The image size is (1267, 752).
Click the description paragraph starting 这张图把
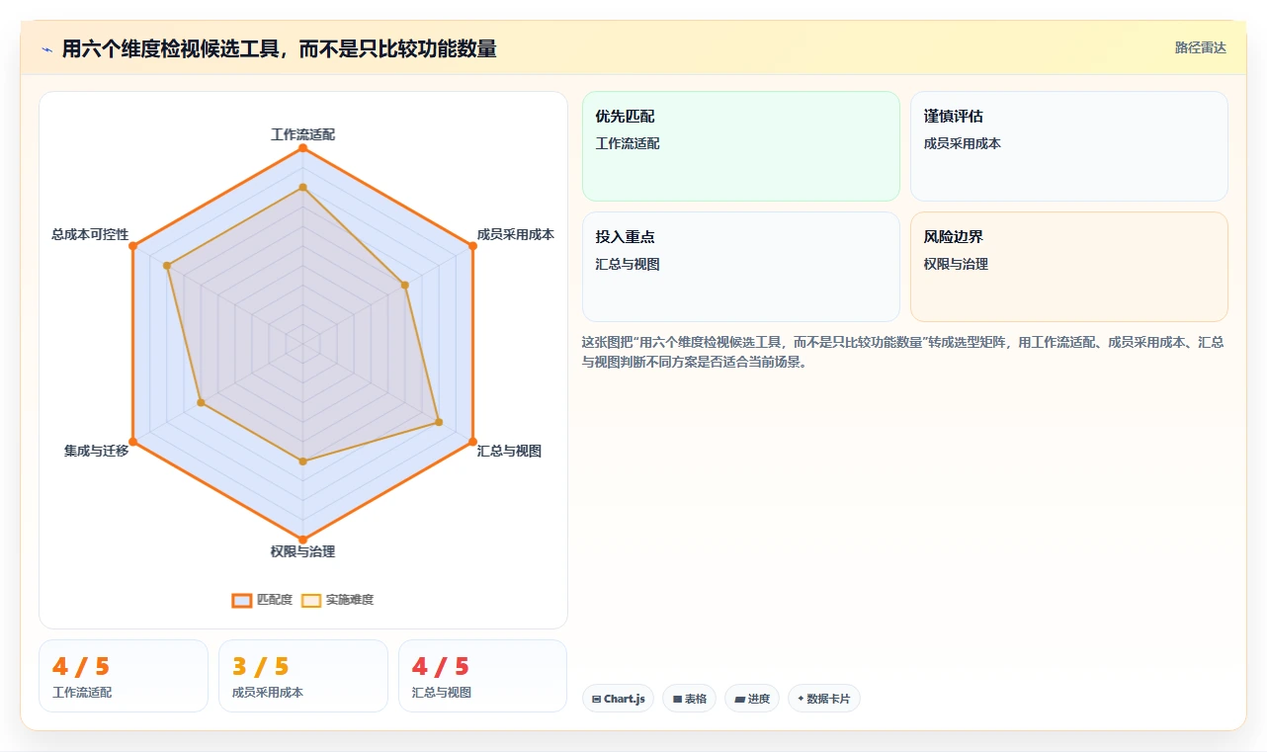[903, 352]
